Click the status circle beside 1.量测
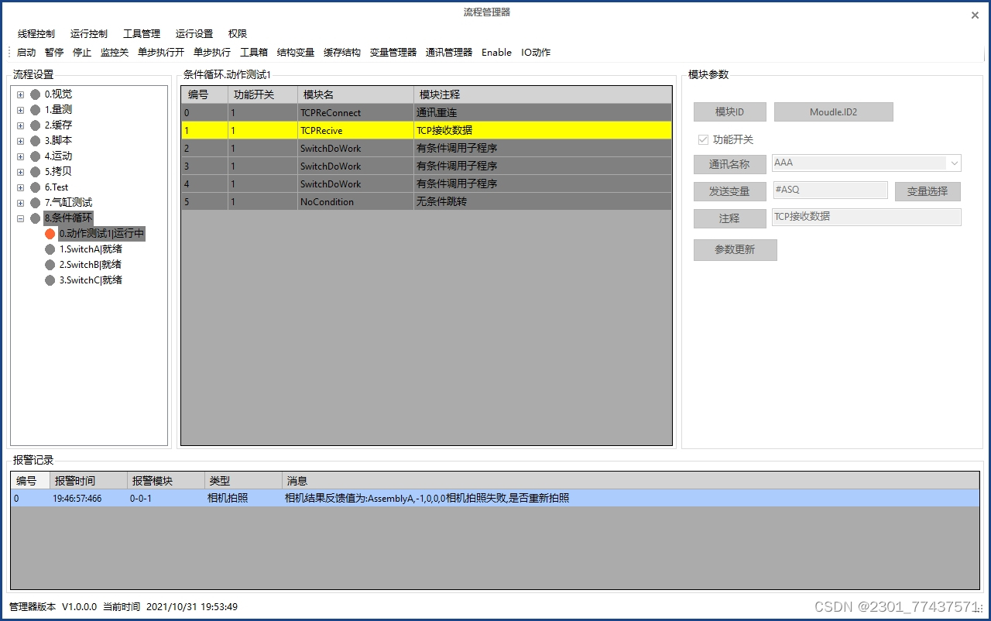This screenshot has width=991, height=621. (x=35, y=110)
